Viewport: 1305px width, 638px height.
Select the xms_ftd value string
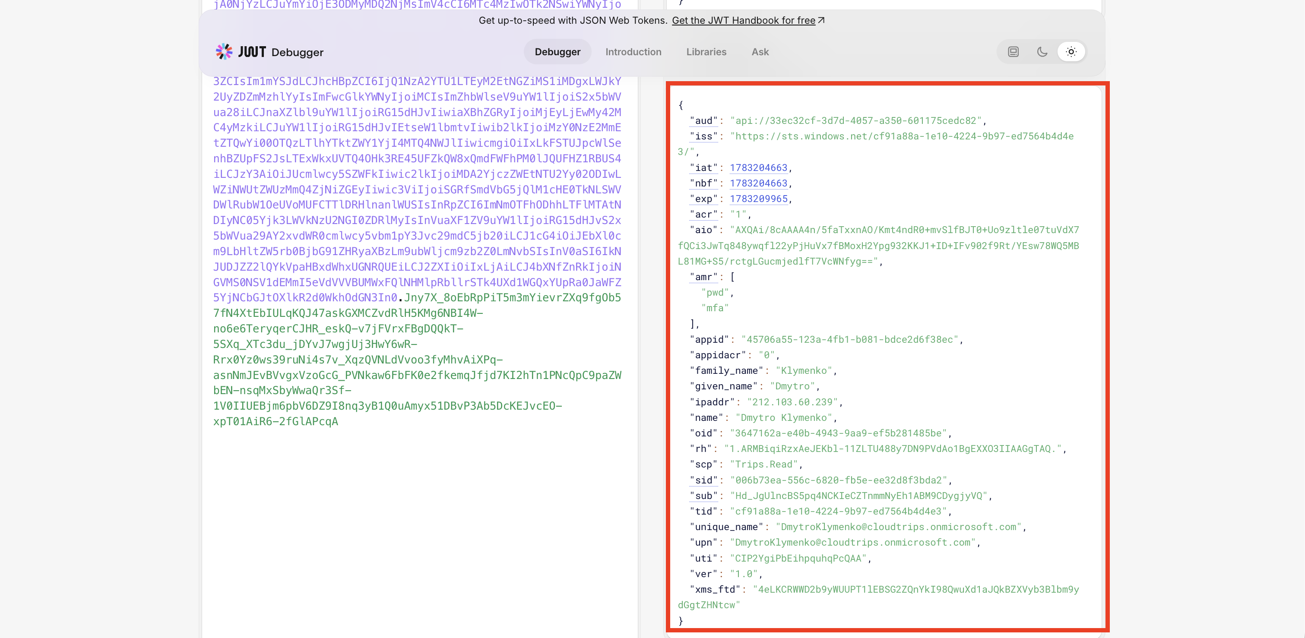click(x=879, y=597)
